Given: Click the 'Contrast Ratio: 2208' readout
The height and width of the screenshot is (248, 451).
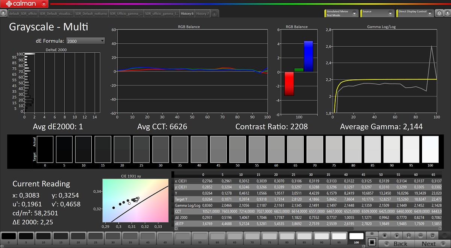Looking at the screenshot, I should pos(271,127).
